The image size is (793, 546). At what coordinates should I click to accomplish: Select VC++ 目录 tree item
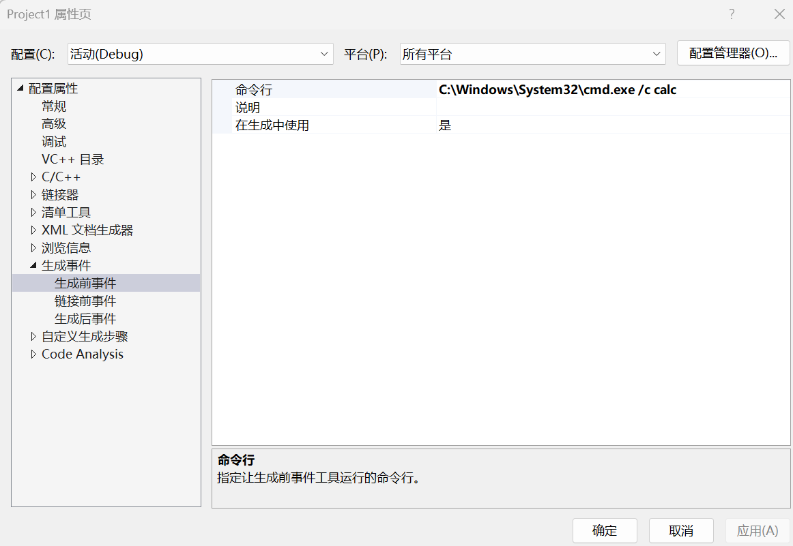click(x=72, y=160)
